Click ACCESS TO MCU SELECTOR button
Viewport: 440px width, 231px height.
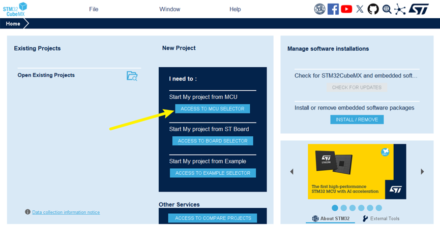coord(213,108)
